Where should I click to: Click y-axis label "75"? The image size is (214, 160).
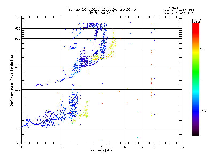point(19,143)
